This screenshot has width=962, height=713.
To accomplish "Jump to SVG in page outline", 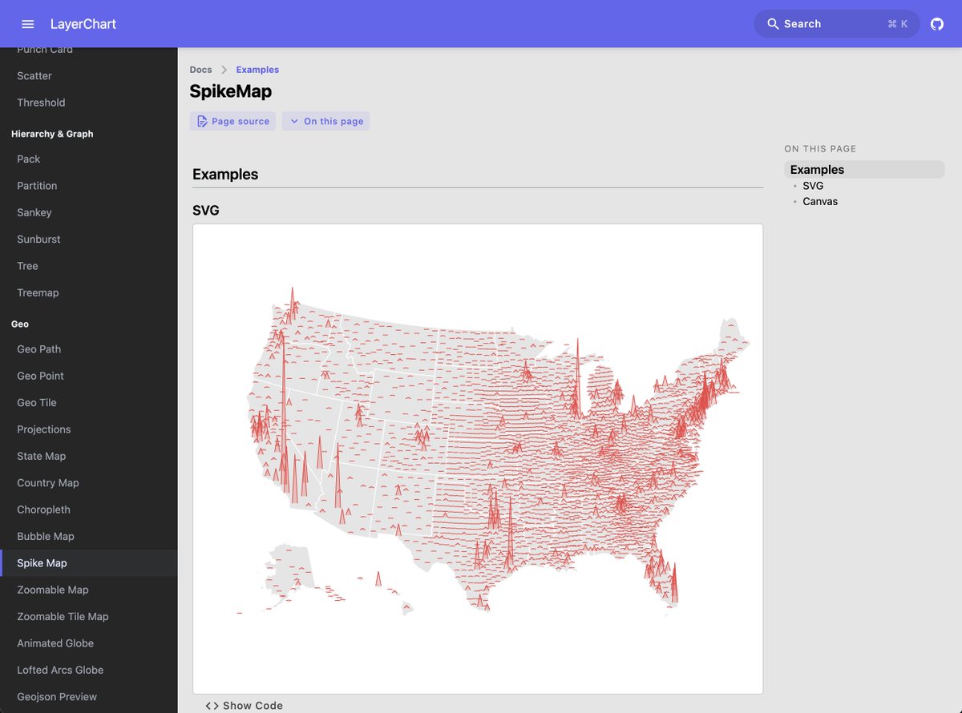I will pyautogui.click(x=813, y=186).
